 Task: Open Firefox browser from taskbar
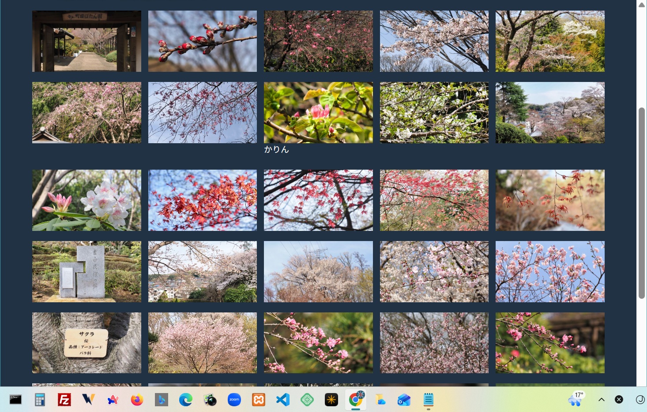137,400
